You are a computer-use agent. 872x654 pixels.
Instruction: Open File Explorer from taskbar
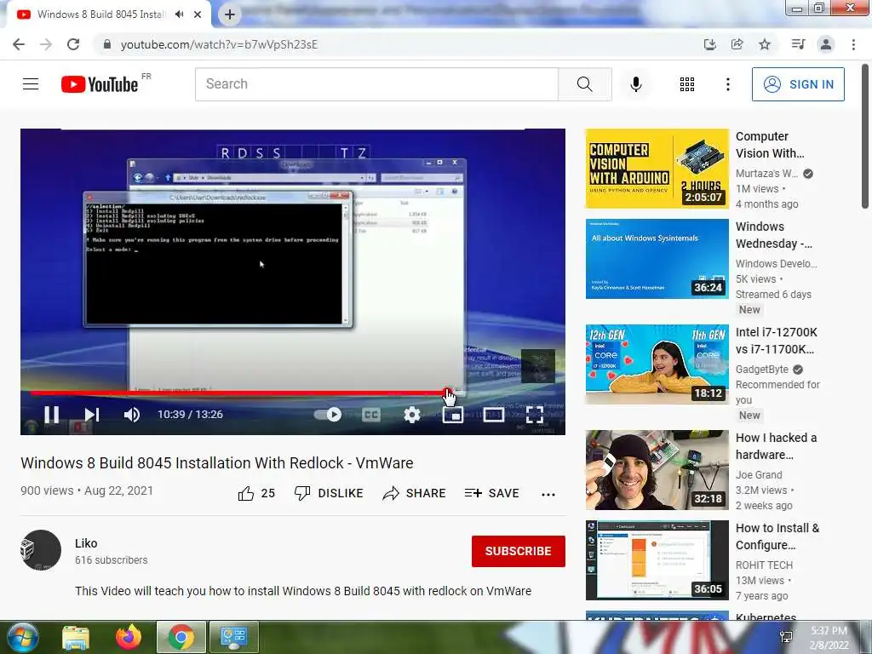coord(76,637)
